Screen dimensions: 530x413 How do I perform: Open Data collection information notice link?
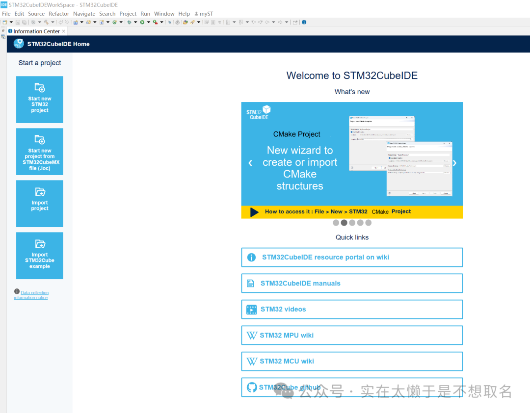coord(31,295)
